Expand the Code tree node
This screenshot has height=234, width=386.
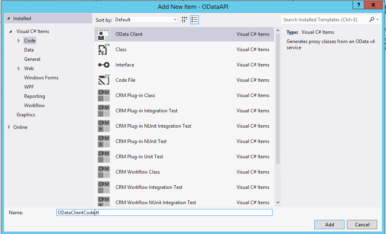pos(19,41)
